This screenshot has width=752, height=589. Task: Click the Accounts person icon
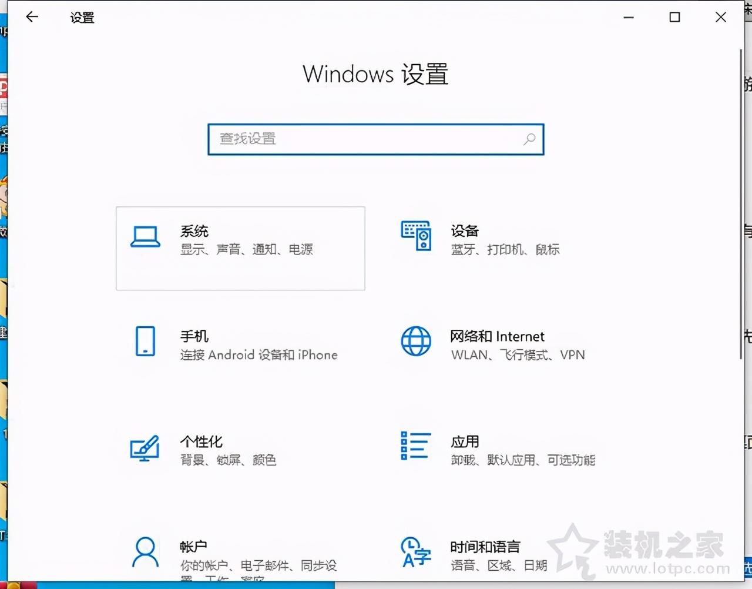pyautogui.click(x=145, y=552)
